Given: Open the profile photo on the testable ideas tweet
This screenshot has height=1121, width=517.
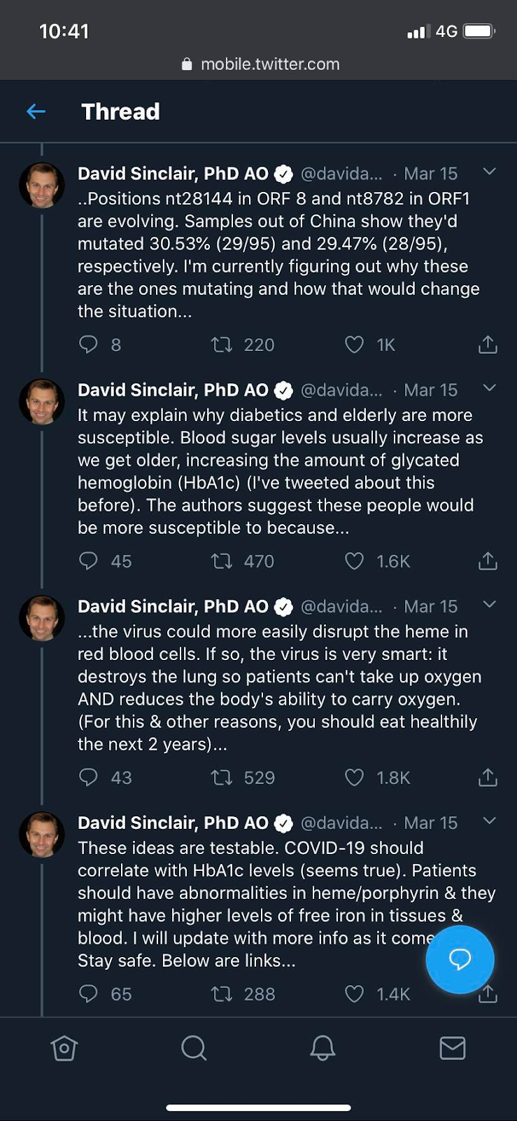Looking at the screenshot, I should click(42, 834).
